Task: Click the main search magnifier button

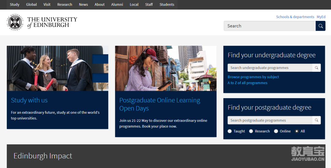Action: pos(321,26)
